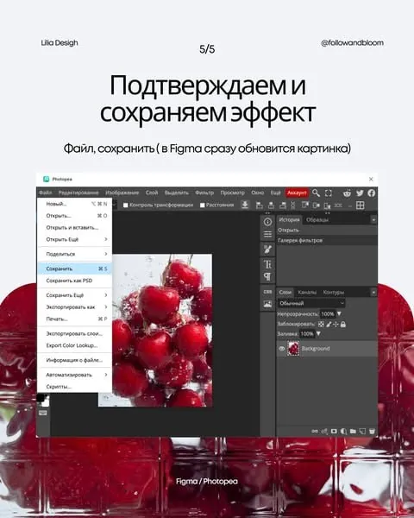Open the Обычный blend mode dropdown

pos(311,303)
